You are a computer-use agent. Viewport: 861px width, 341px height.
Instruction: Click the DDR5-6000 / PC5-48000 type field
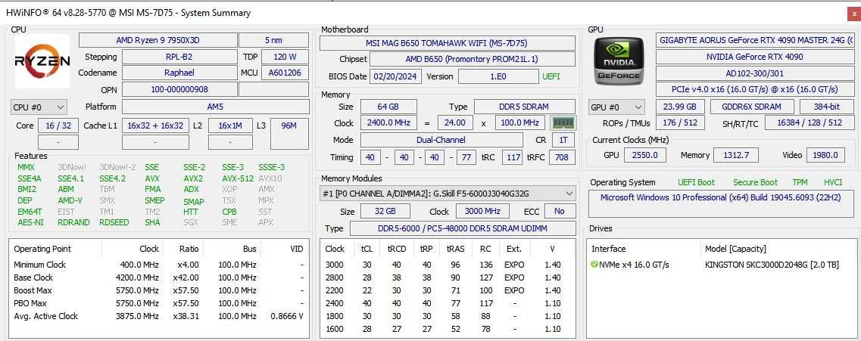pos(463,228)
